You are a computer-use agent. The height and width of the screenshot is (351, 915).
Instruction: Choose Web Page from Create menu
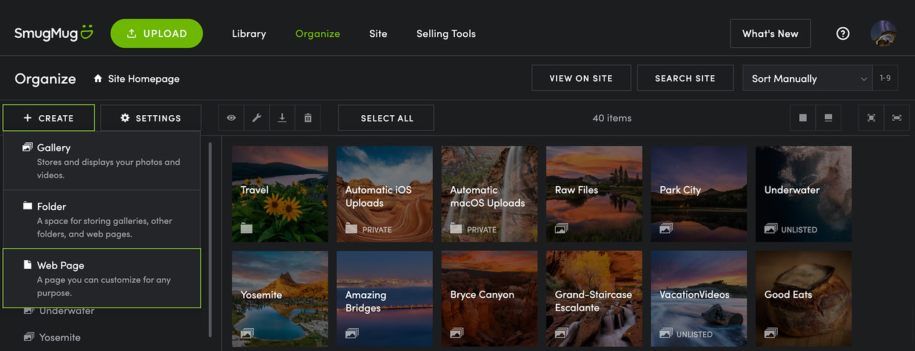[x=102, y=278]
